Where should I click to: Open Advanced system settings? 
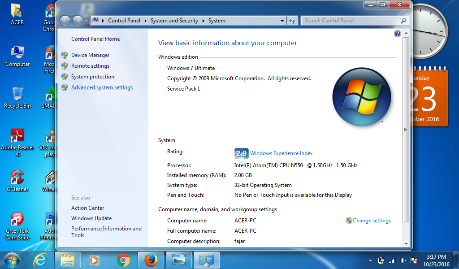(x=102, y=87)
